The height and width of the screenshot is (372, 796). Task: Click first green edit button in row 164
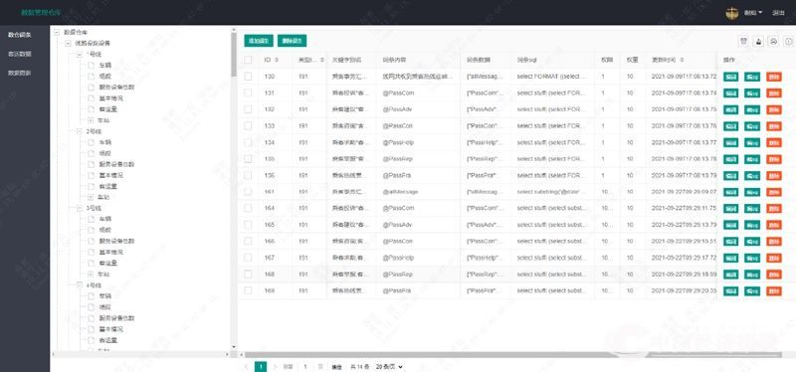(731, 209)
